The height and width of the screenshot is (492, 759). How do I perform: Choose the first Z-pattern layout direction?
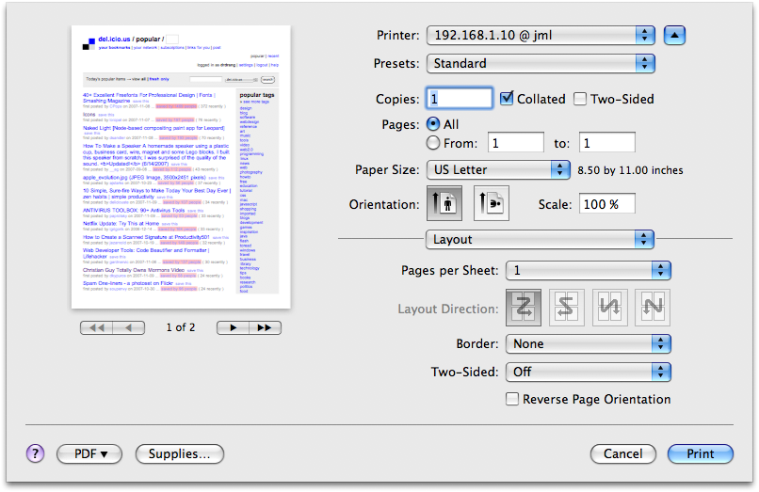point(524,308)
